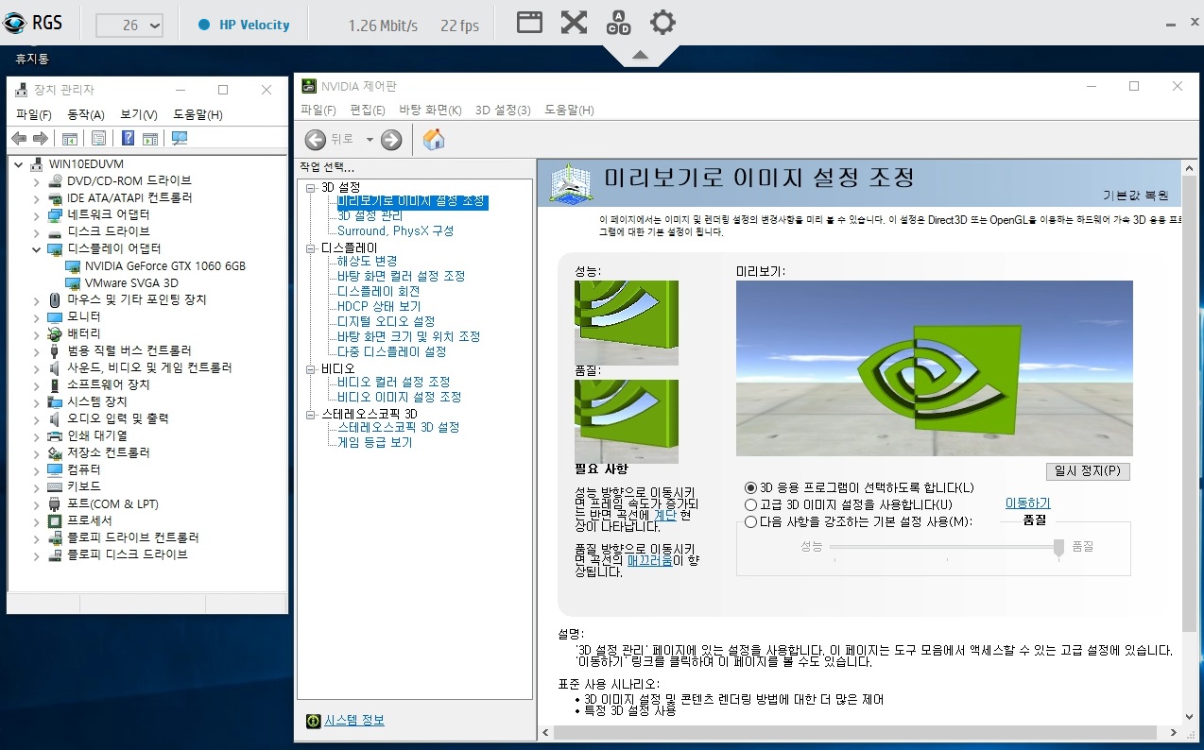Click the Device Manager toolbar back arrow
The width and height of the screenshot is (1204, 750).
point(19,138)
